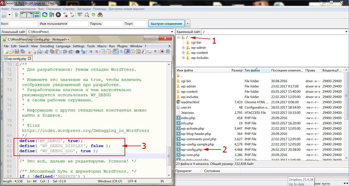This screenshot has width=349, height=186.
Task: Click Notepad++ Open file icon
Action: click(11, 51)
